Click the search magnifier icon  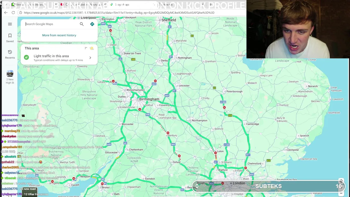[81, 24]
